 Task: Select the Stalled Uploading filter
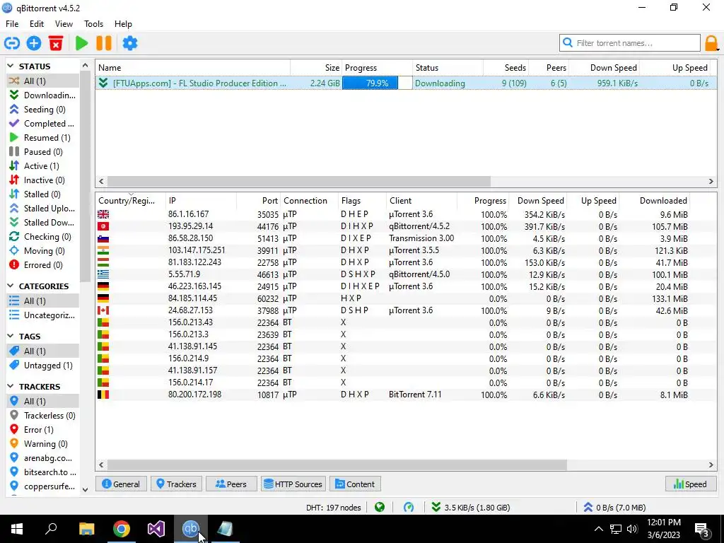tap(42, 209)
